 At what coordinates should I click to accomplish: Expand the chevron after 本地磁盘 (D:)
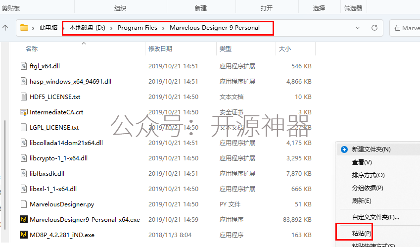[x=111, y=28]
